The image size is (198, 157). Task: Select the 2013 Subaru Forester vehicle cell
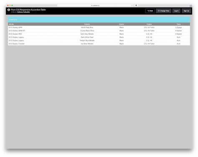tap(16, 44)
